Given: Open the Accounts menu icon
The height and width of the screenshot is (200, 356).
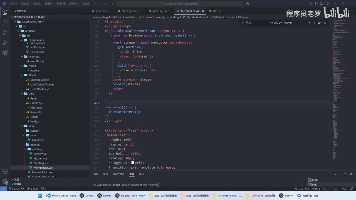Looking at the screenshot, I should [x=5, y=171].
